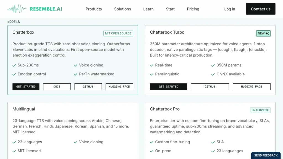The width and height of the screenshot is (283, 159).
Task: Click the Multilingual card title
Action: click(24, 109)
